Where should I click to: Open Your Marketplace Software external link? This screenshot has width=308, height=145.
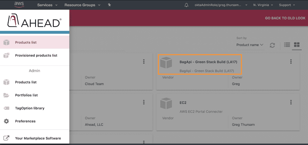[34, 138]
